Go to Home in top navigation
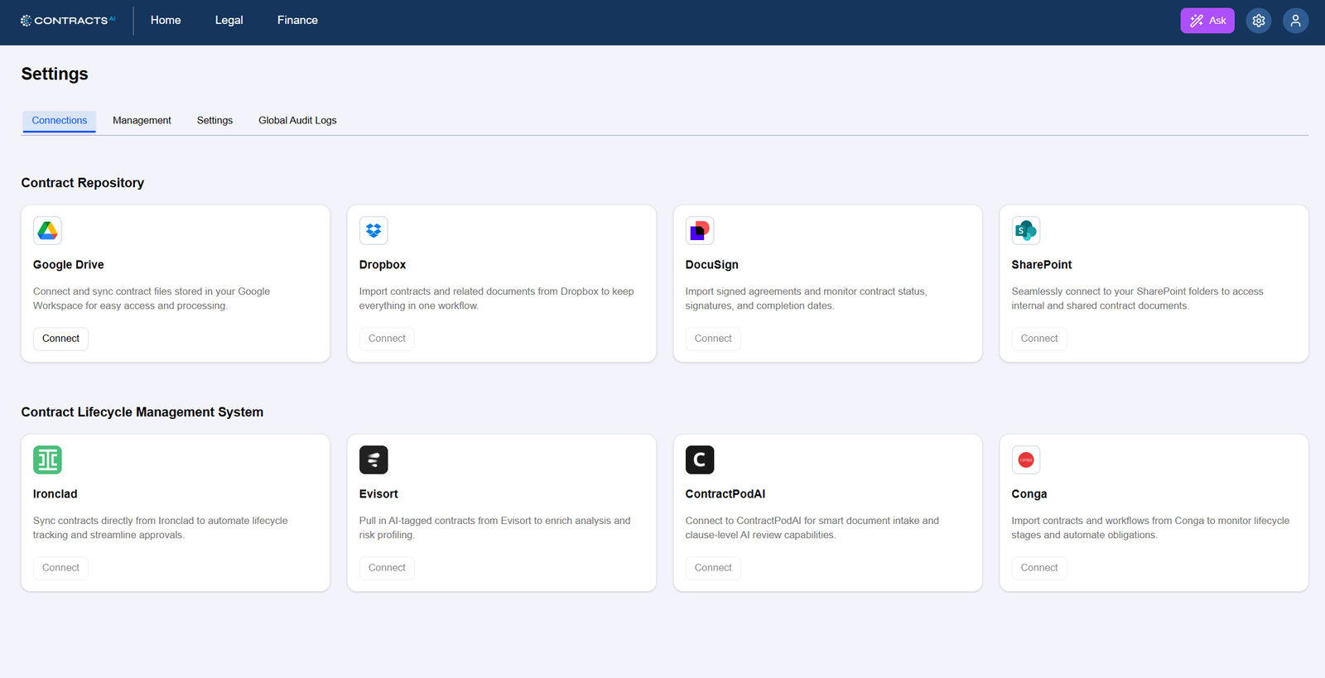This screenshot has width=1325, height=678. [x=166, y=21]
